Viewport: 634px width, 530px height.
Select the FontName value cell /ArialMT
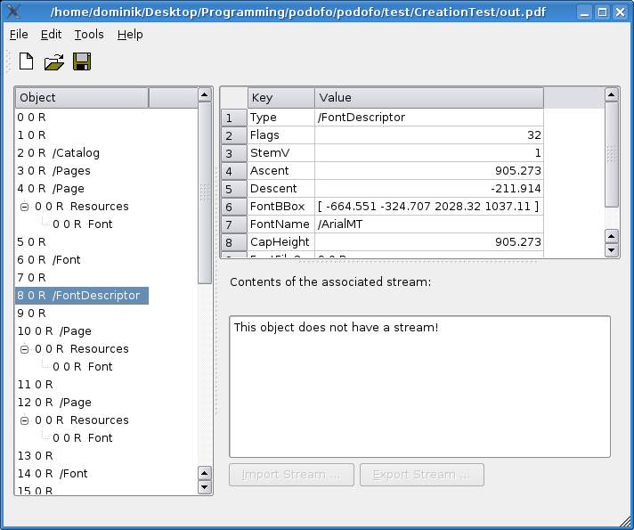click(x=428, y=224)
